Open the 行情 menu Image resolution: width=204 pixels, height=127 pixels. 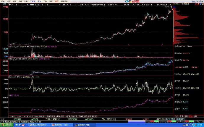point(2,1)
